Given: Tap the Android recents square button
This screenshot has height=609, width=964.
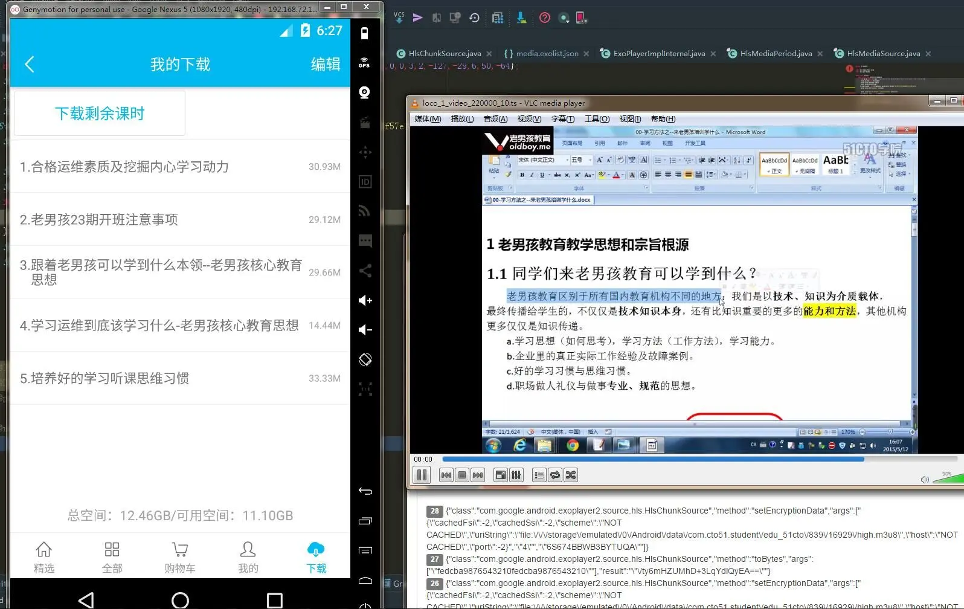Looking at the screenshot, I should coord(275,600).
